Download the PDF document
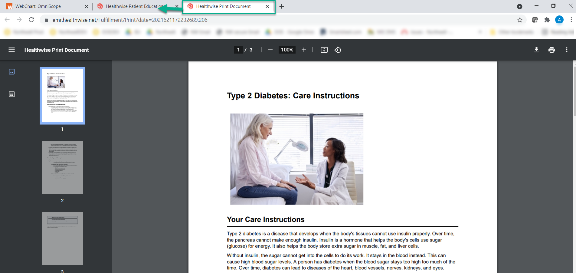The height and width of the screenshot is (273, 576). [536, 50]
